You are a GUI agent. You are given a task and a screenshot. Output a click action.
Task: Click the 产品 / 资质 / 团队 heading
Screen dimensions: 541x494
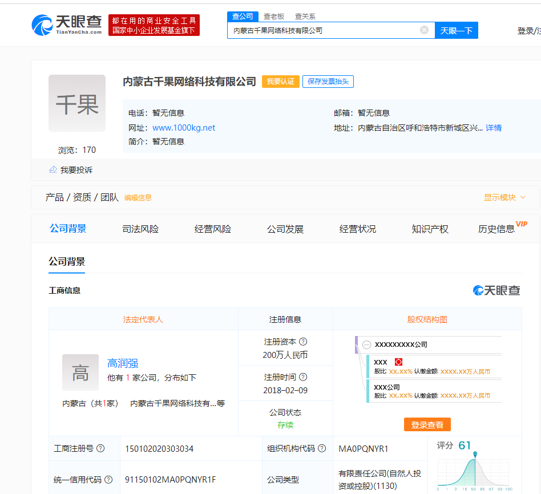82,197
